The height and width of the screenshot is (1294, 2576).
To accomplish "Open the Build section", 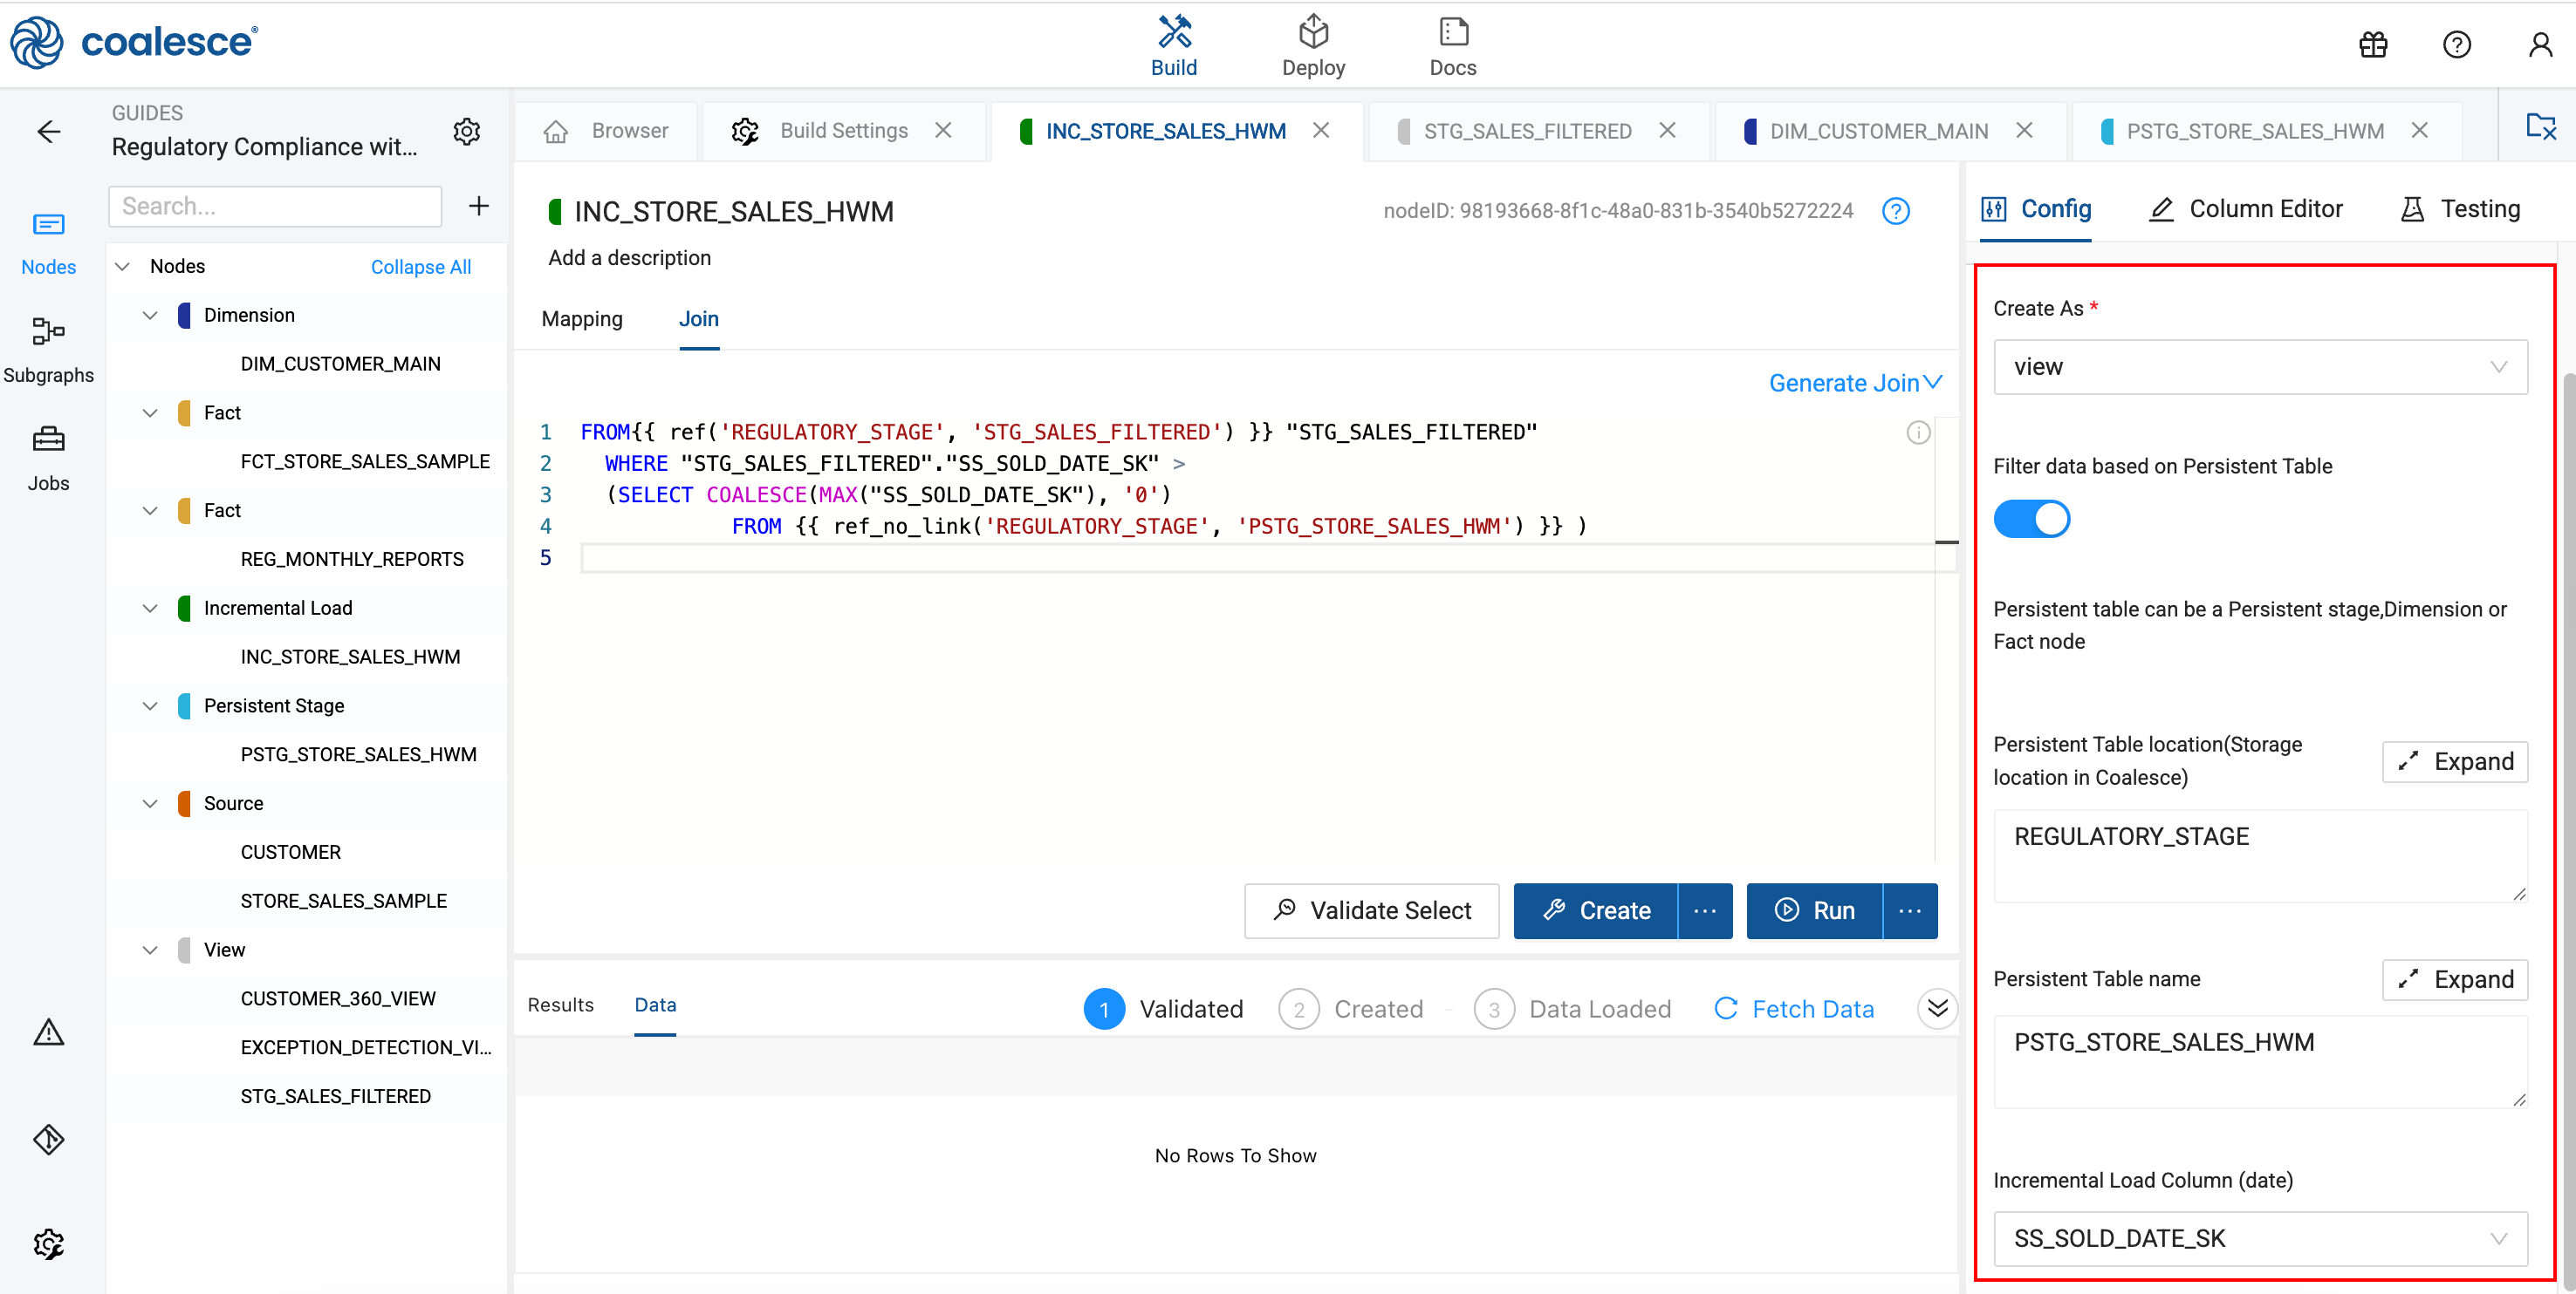I will (1173, 46).
